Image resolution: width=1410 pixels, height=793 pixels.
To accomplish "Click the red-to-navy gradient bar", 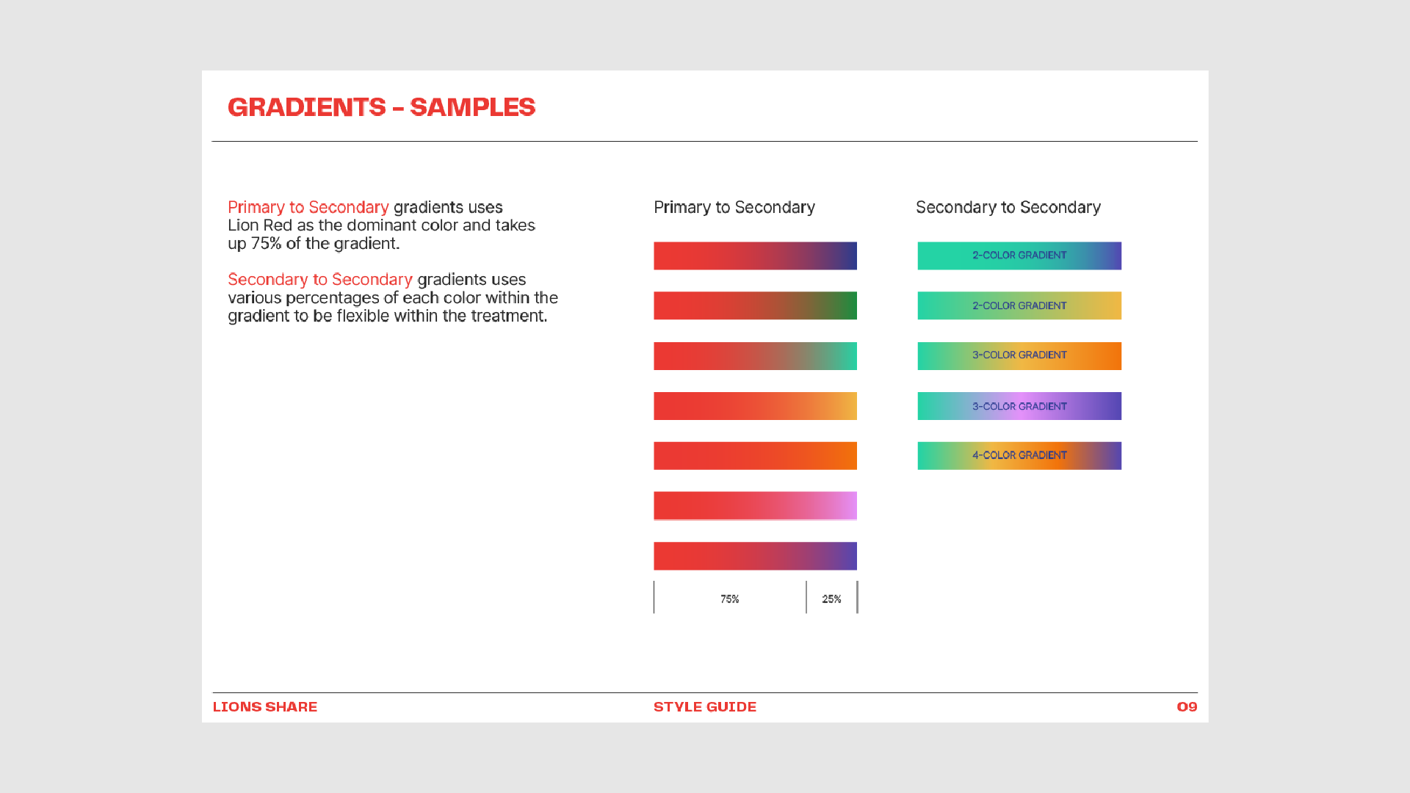I will [755, 256].
